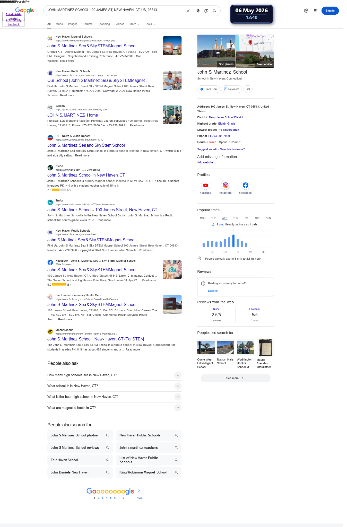
Task: Open New Haven School District link
Action: [226, 118]
